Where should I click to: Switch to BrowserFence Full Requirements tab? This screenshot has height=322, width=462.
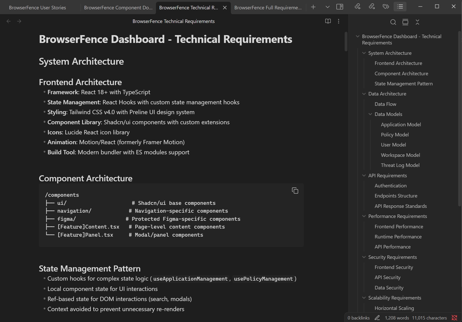coord(268,8)
